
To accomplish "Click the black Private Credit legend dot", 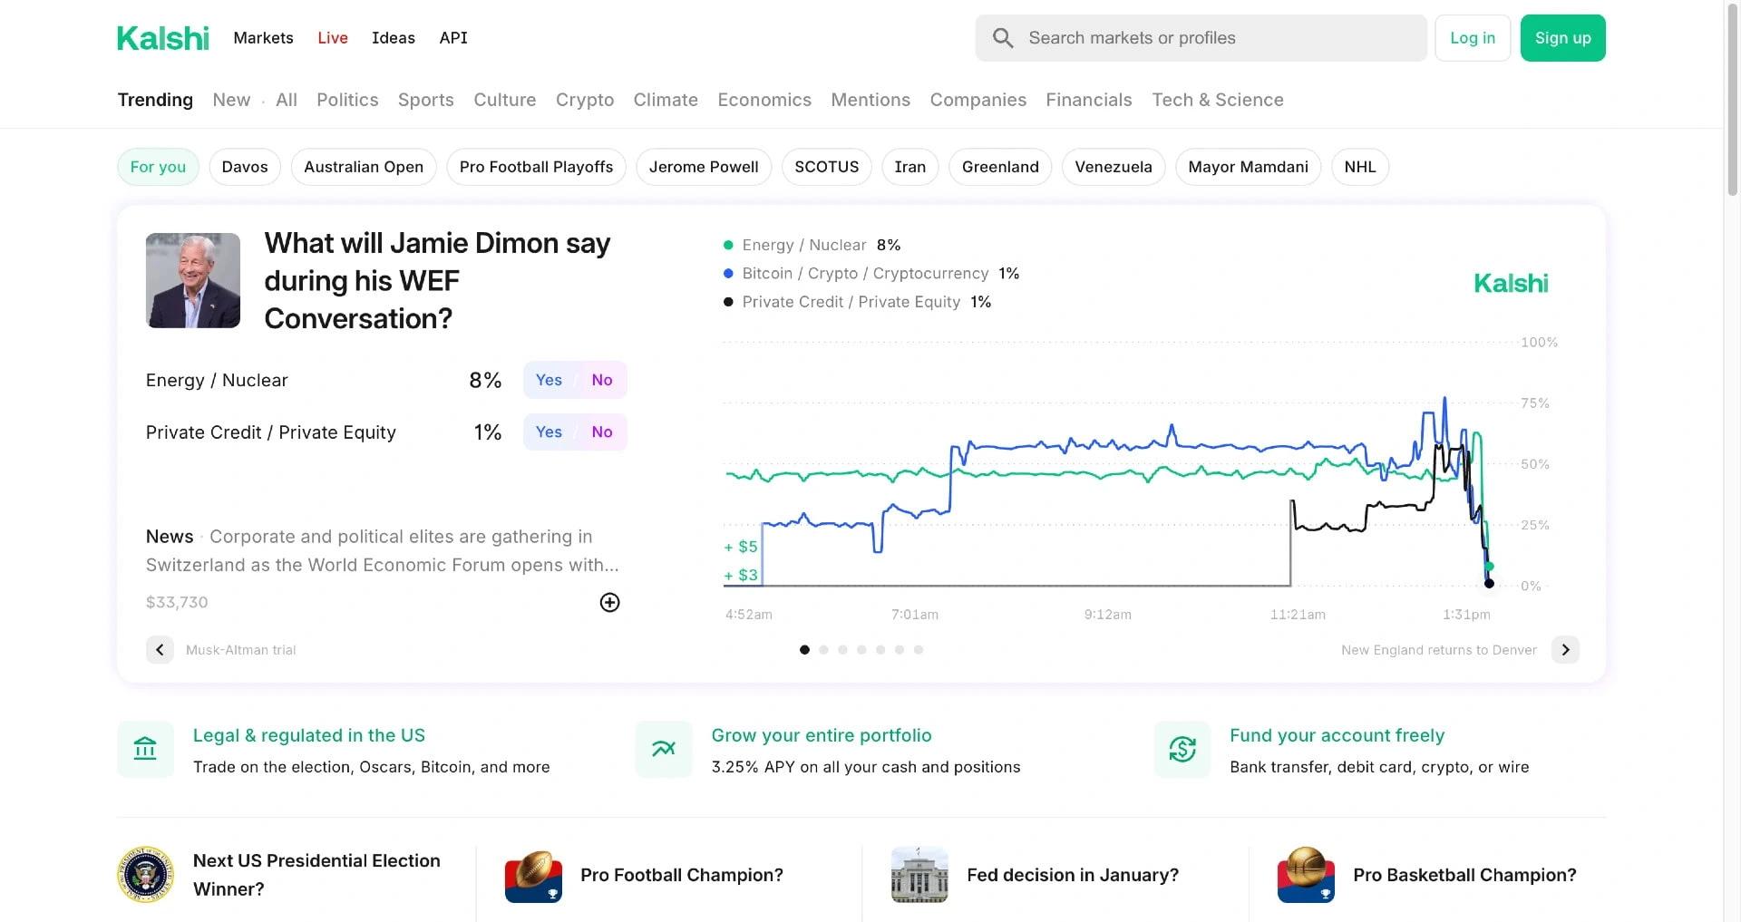I will pyautogui.click(x=728, y=302).
